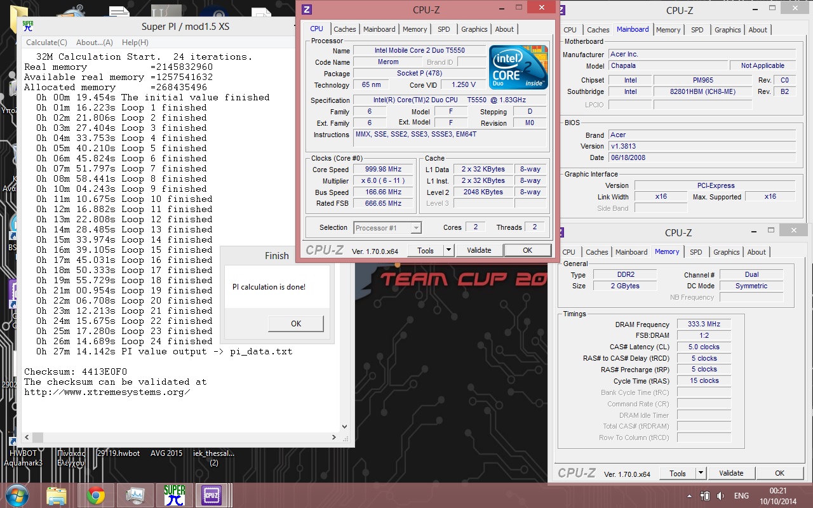The width and height of the screenshot is (813, 508).
Task: Click the battery/power tray icon
Action: [706, 495]
